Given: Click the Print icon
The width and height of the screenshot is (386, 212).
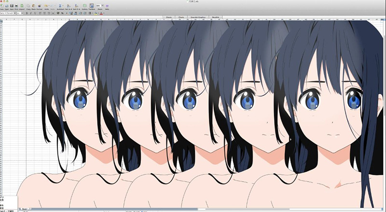Looking at the screenshot, I should click(16, 6).
